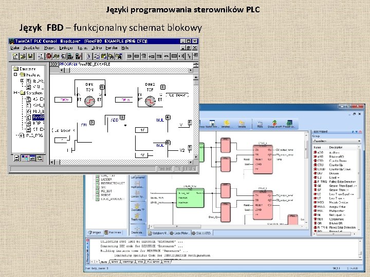The image size is (370, 277).
Task: Click the scroll-down arrow of the TwinCAT diagram scrollbar
Action: tap(196, 156)
